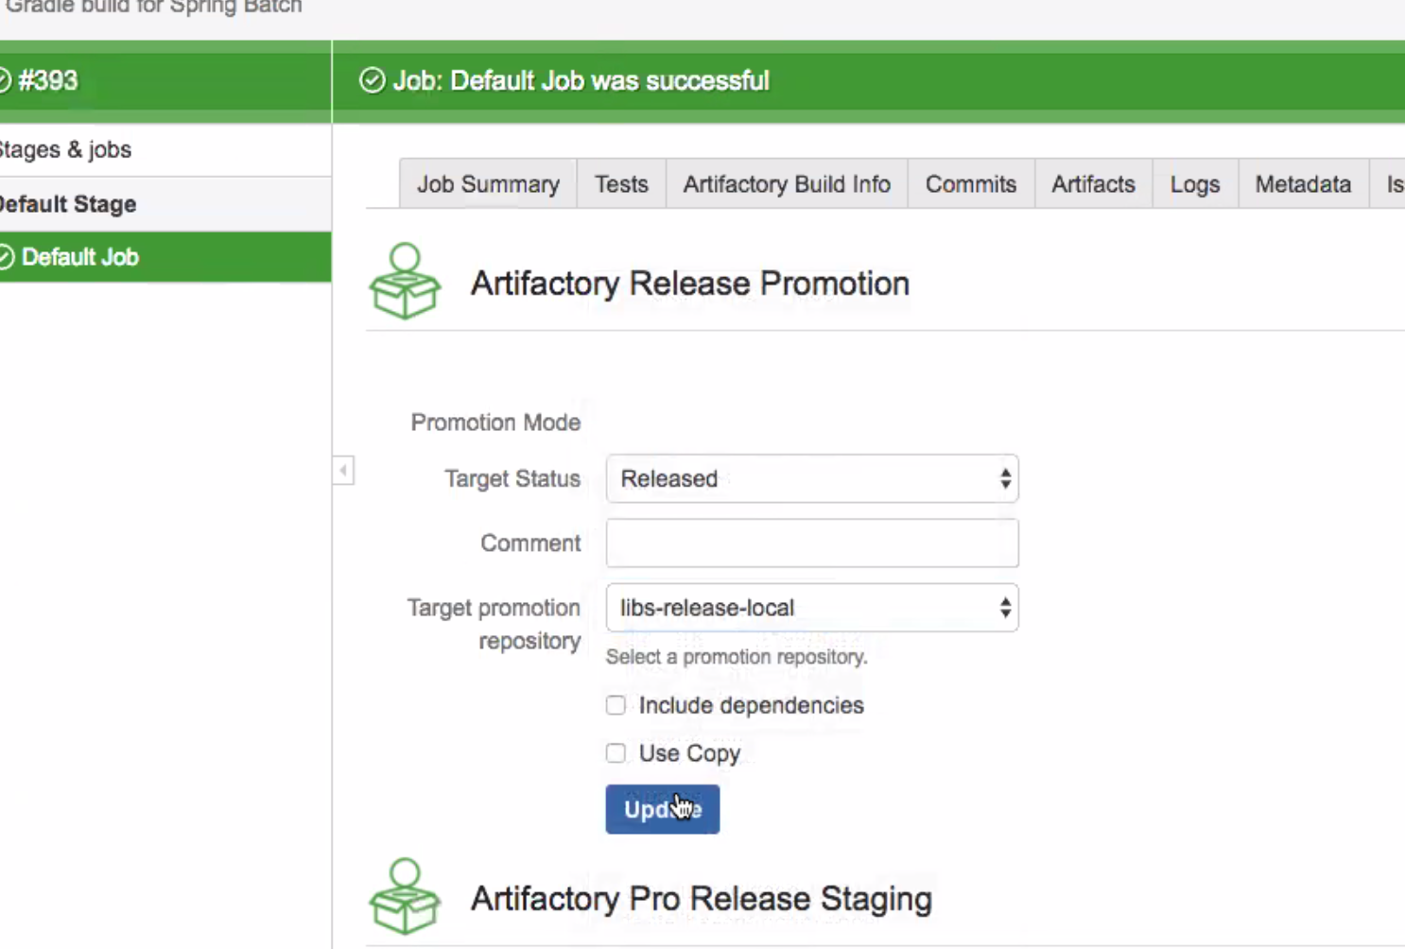Select Default Job in the sidebar
Screen dimensions: 1405x949
pos(165,257)
